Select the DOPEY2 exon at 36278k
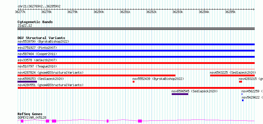 [x=48, y=121]
